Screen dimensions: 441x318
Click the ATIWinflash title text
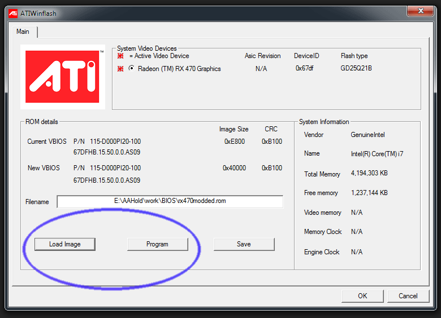(x=38, y=14)
